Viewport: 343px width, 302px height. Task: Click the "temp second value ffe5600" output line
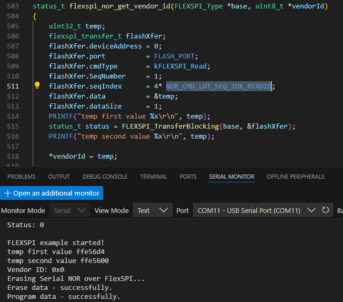58,261
